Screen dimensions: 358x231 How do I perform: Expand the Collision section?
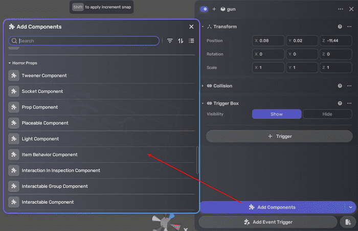point(203,86)
